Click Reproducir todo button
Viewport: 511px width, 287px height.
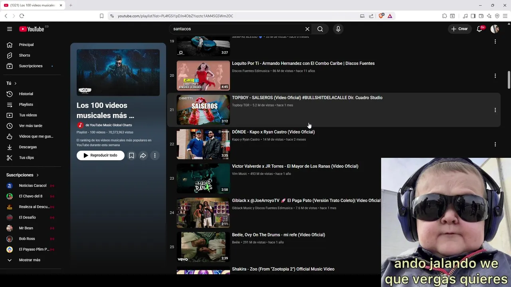100,155
